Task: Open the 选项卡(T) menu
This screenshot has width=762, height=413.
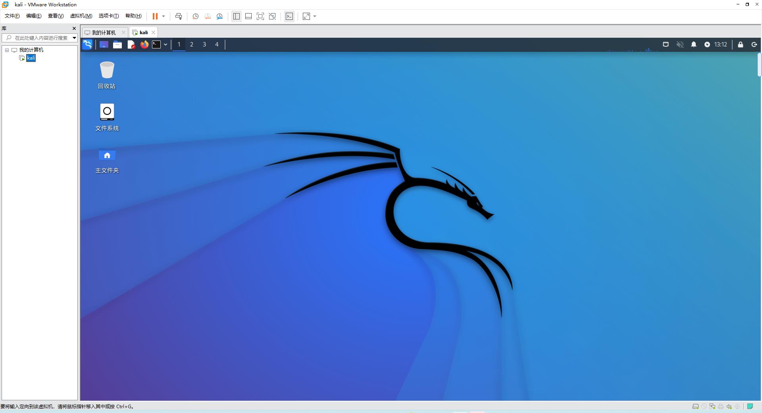Action: pyautogui.click(x=109, y=16)
